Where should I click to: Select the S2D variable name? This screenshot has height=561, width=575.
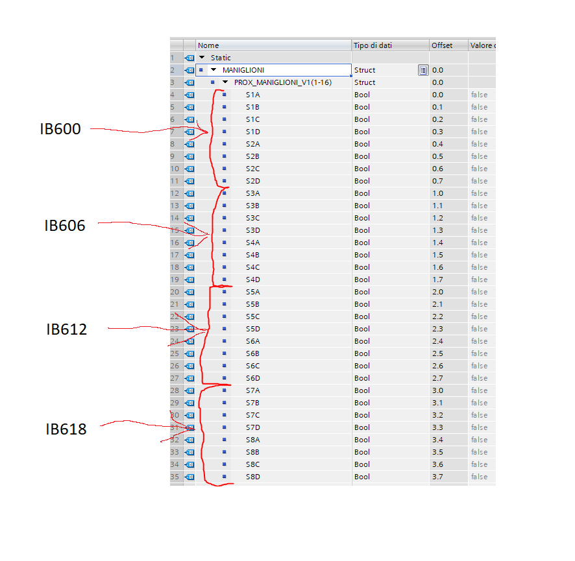tap(252, 181)
